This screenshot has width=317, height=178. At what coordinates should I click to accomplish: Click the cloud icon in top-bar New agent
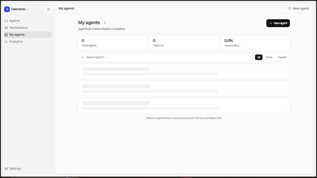pos(290,9)
